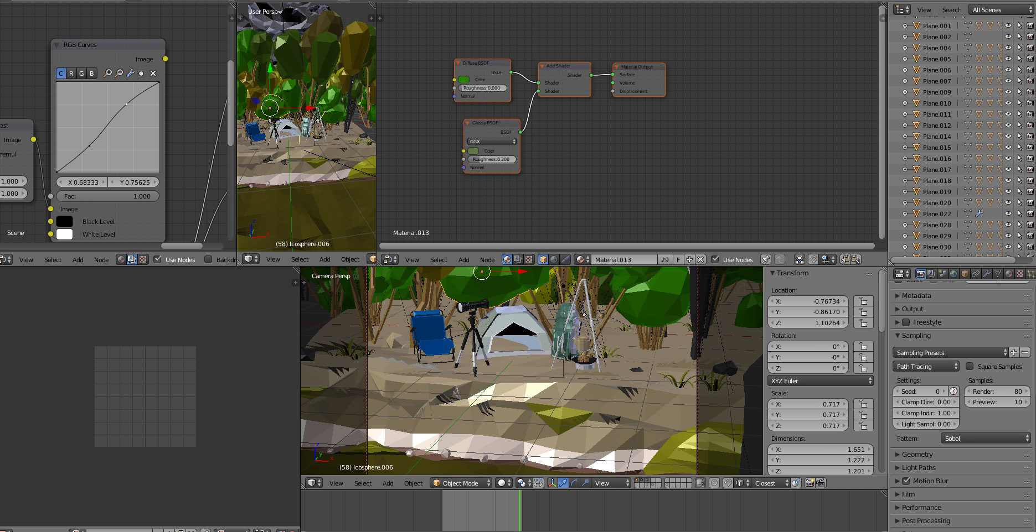Unlink Material.013 with the X button

pos(700,259)
